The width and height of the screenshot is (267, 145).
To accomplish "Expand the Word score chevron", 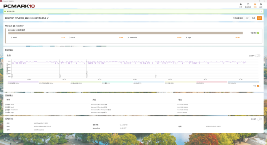I will tap(11, 37).
